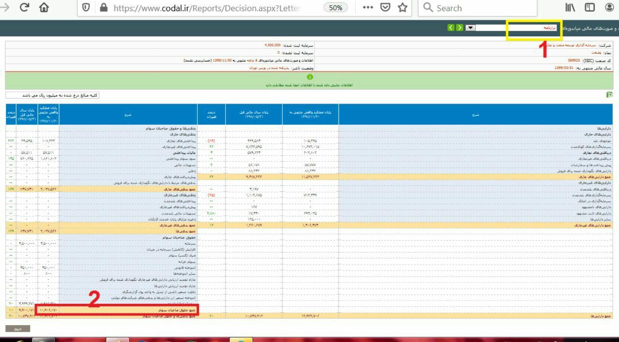This screenshot has height=342, width=619.
Task: Open the Firefox account icon
Action: (610, 8)
